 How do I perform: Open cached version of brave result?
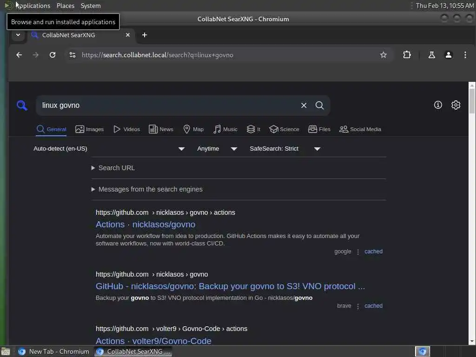pos(373,306)
